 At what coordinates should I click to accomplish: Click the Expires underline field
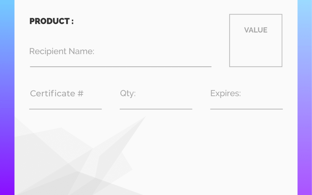tap(246, 109)
